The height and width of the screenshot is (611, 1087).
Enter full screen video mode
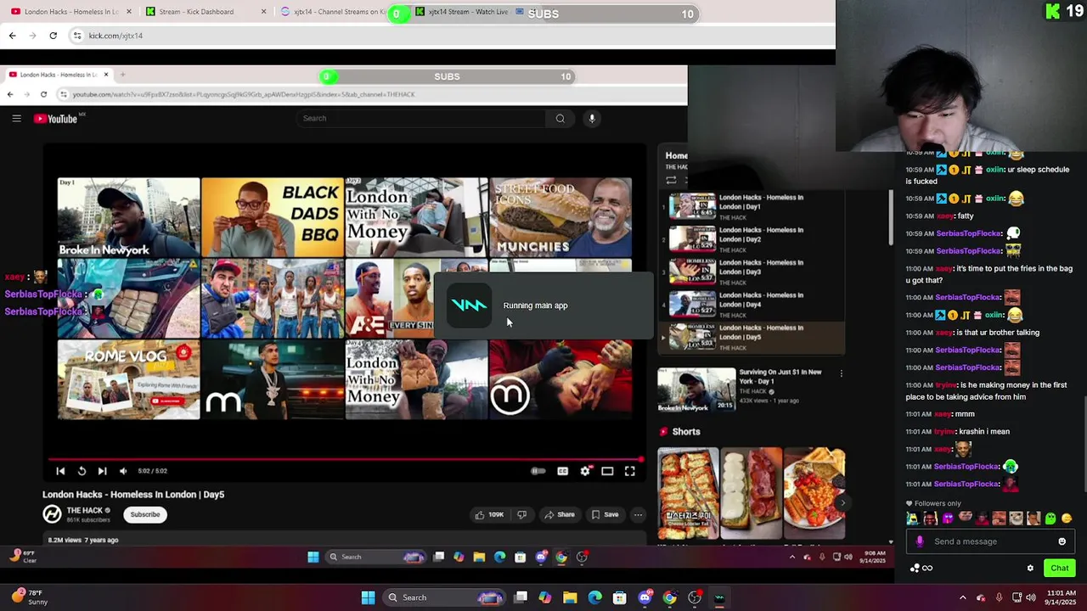click(x=630, y=471)
